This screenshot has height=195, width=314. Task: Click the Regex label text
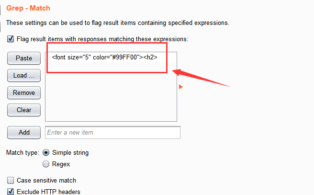pyautogui.click(x=61, y=164)
